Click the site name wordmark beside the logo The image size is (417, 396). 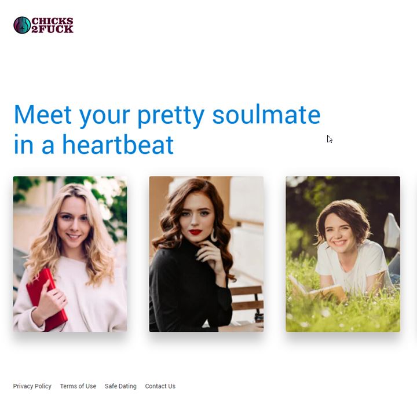click(x=52, y=25)
